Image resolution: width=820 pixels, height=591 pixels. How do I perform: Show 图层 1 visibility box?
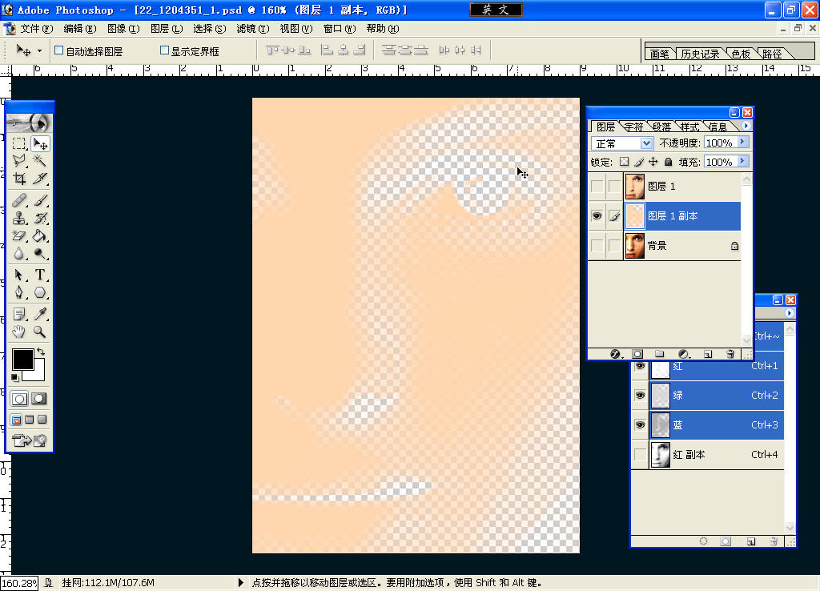pyautogui.click(x=597, y=187)
